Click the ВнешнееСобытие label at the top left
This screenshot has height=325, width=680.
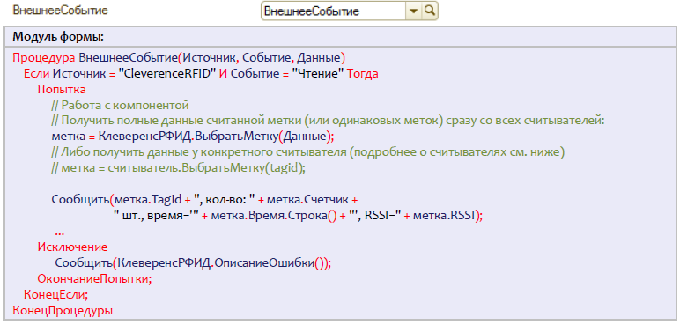(60, 11)
